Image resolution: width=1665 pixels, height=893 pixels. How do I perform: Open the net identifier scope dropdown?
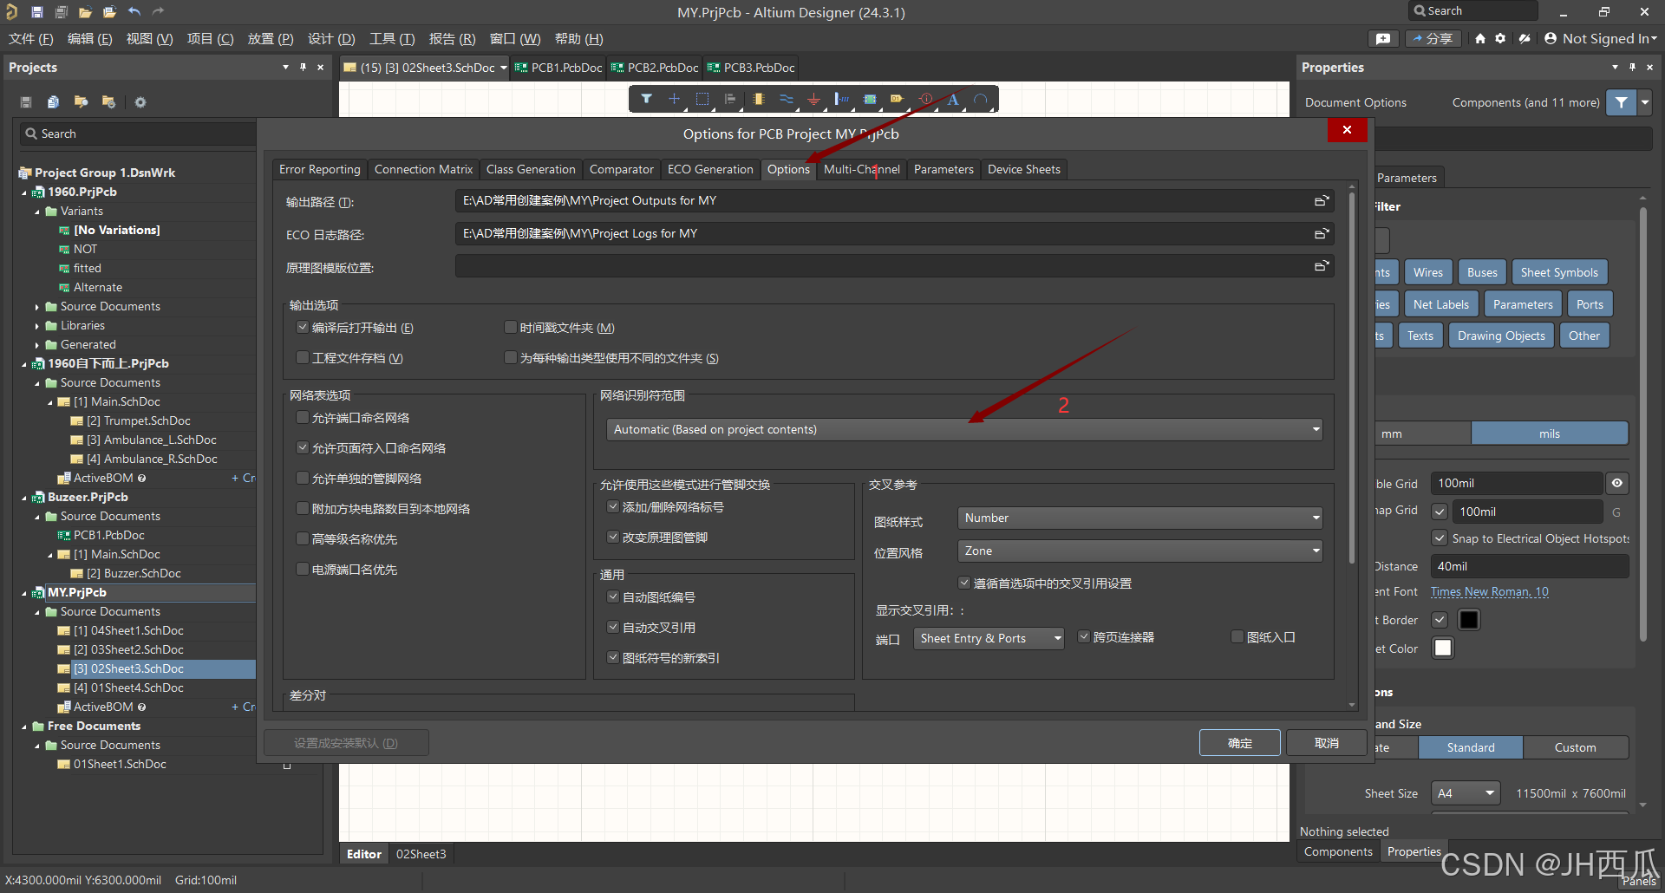pos(964,430)
